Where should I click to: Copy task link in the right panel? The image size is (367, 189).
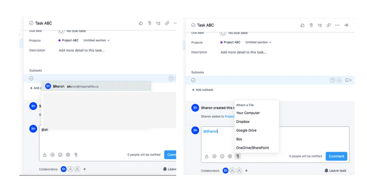coord(328,25)
